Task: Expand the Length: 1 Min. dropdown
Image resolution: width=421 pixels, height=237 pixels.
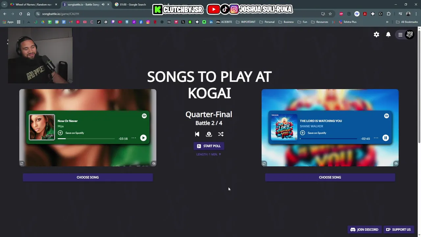Action: point(209,154)
